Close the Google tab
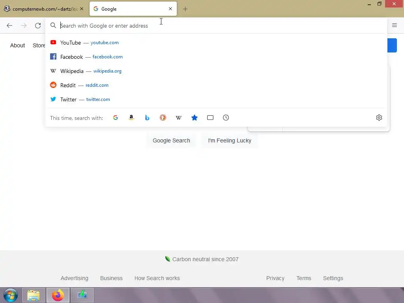 (x=170, y=9)
